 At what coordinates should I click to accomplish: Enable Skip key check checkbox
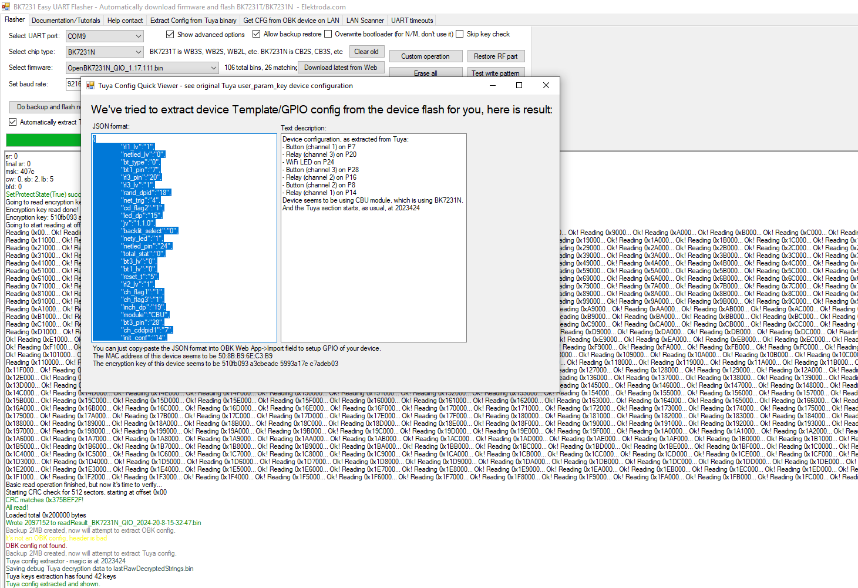coord(460,34)
